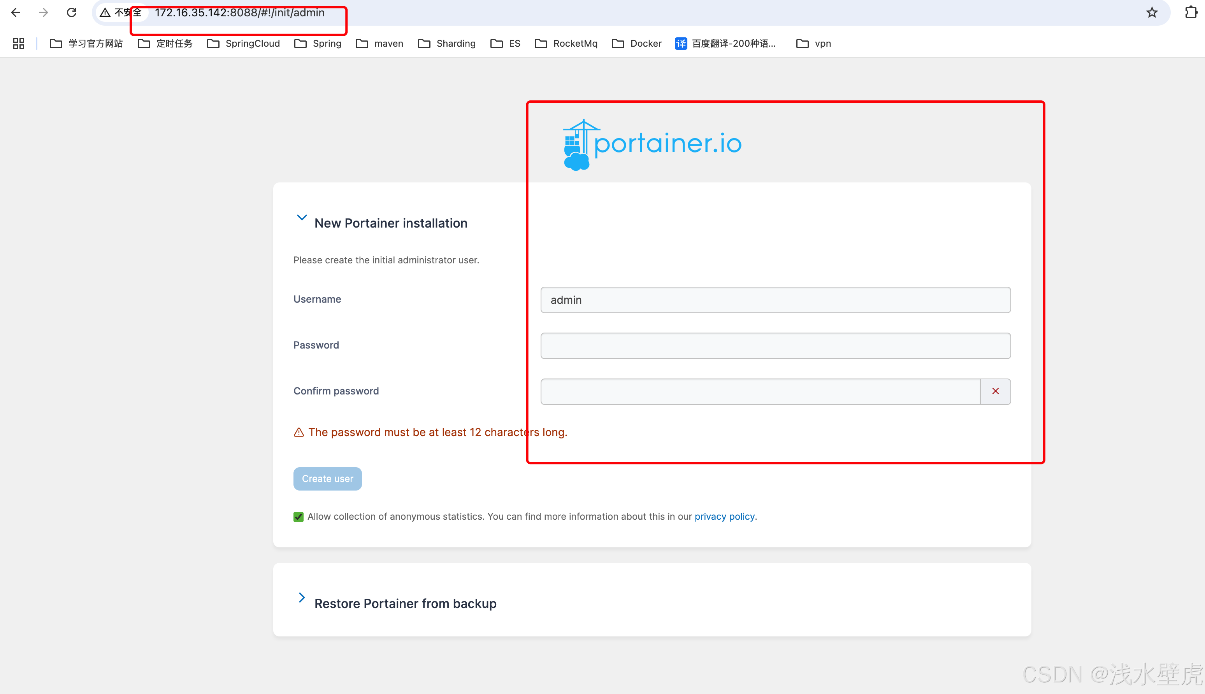Click the browser forward arrow
The height and width of the screenshot is (694, 1205).
(x=43, y=12)
